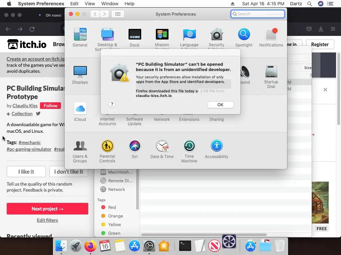Open Accessibility preferences pane
This screenshot has width=341, height=255.
point(216,149)
